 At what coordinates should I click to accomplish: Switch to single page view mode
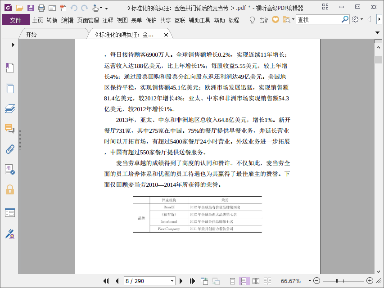(x=232, y=281)
